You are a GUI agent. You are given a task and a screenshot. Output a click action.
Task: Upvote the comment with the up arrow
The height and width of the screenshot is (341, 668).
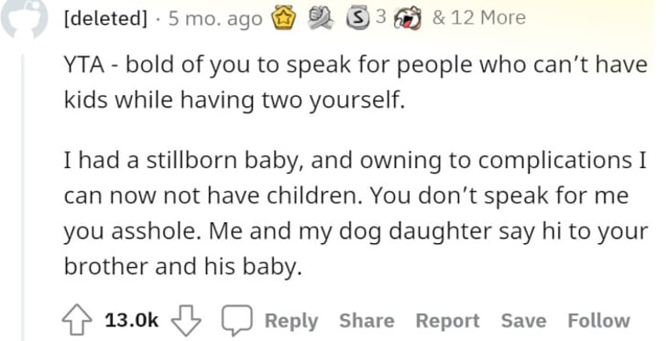(77, 320)
